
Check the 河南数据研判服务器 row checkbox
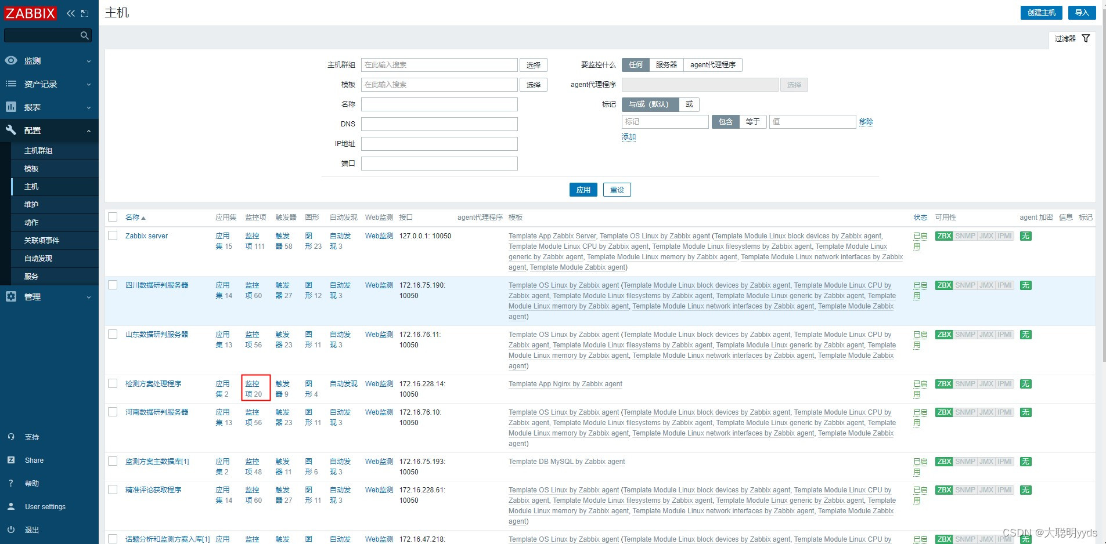pos(113,412)
